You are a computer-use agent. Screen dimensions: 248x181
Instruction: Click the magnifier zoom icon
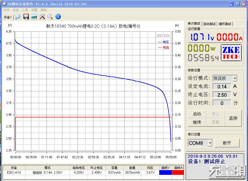(x=50, y=17)
